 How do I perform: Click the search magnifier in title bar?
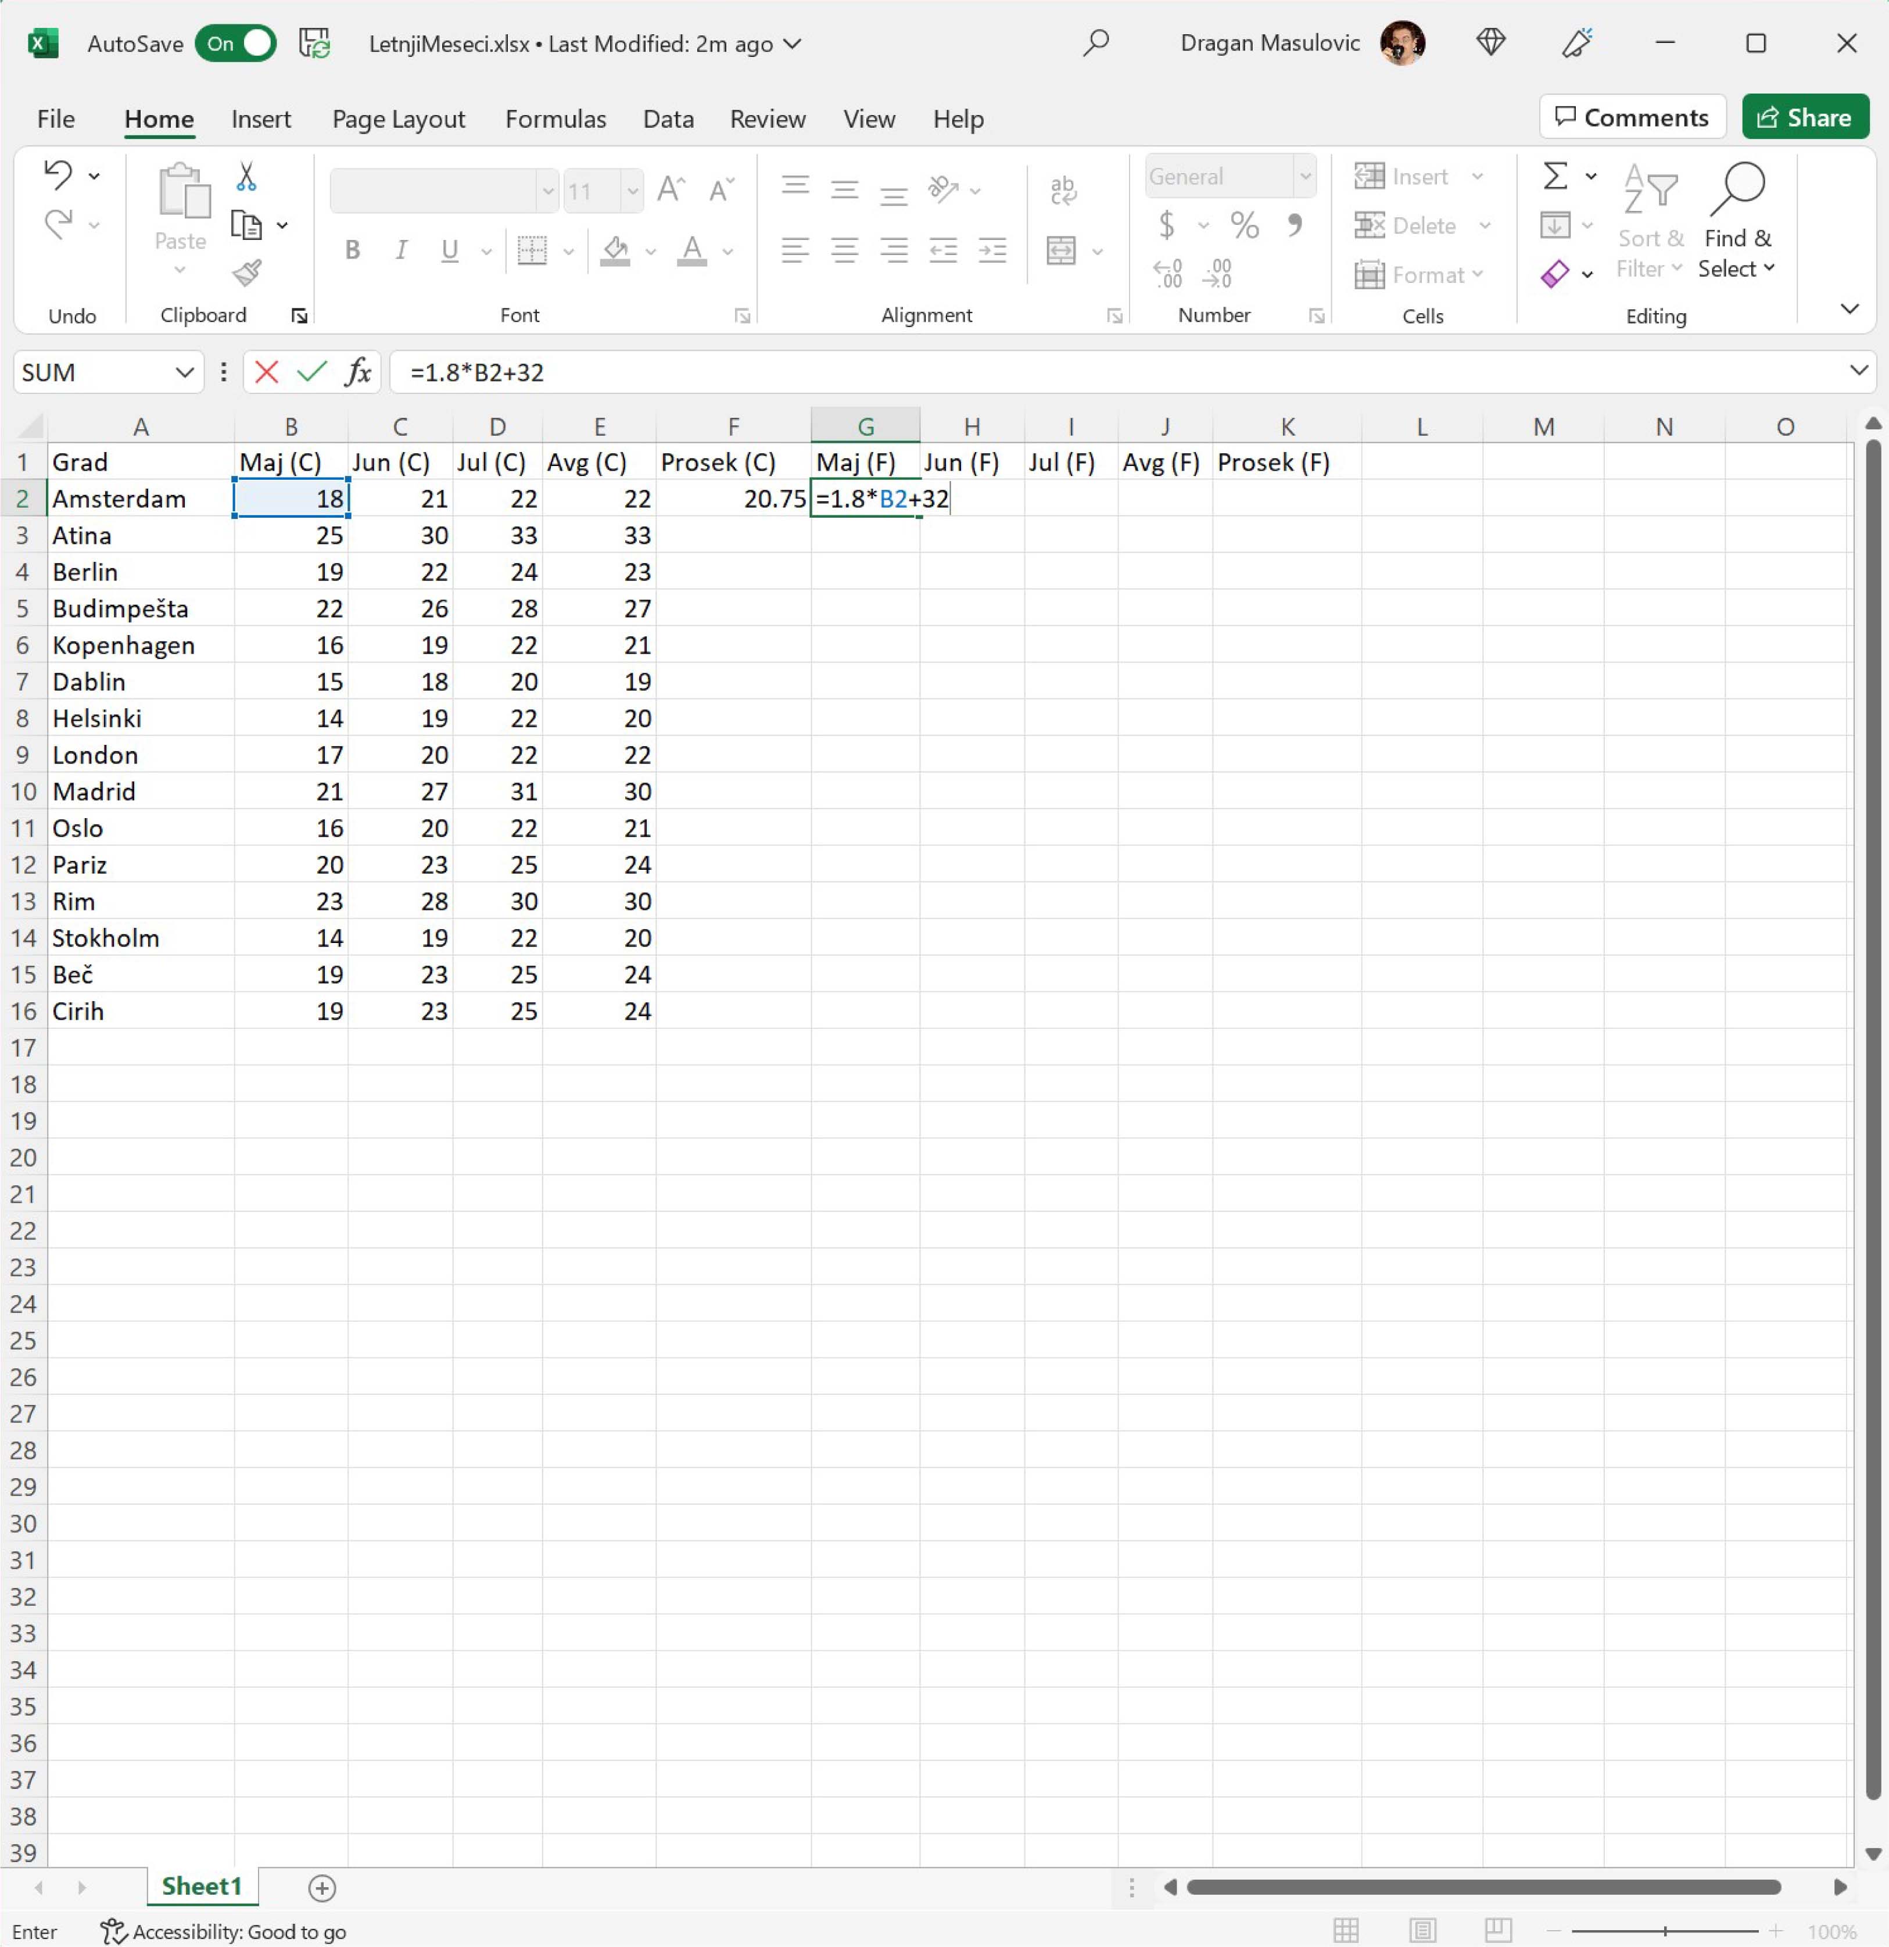[x=1095, y=44]
